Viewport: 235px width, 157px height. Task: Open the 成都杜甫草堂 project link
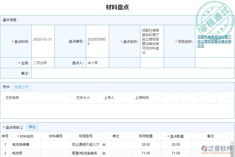tap(215, 41)
